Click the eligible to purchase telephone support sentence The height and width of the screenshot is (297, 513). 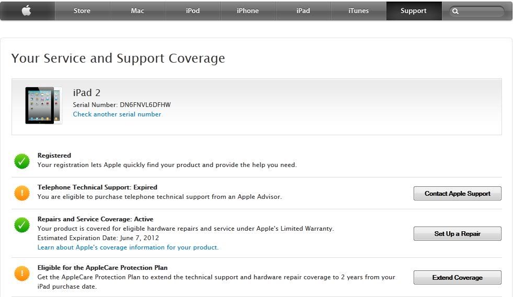[159, 197]
